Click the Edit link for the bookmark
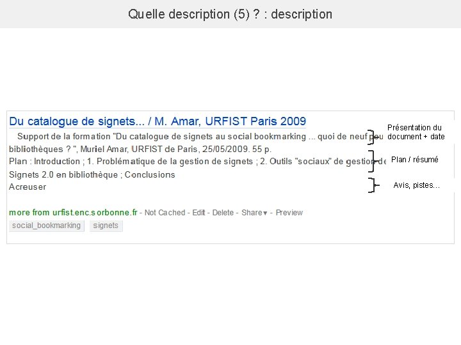Image resolution: width=461 pixels, height=345 pixels. point(198,213)
